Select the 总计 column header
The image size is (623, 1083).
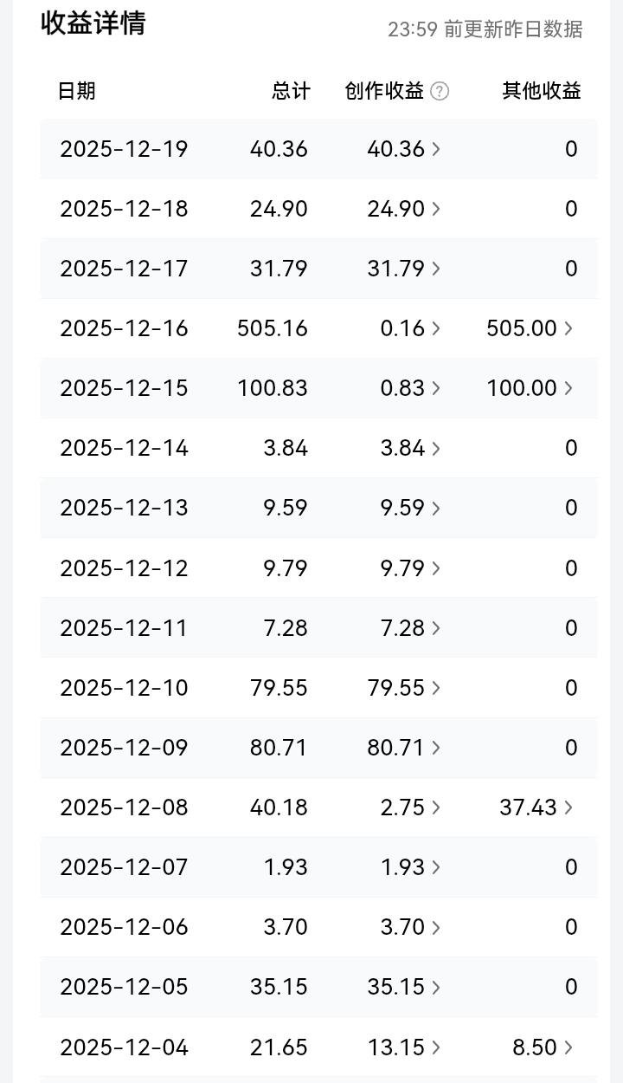tap(291, 91)
